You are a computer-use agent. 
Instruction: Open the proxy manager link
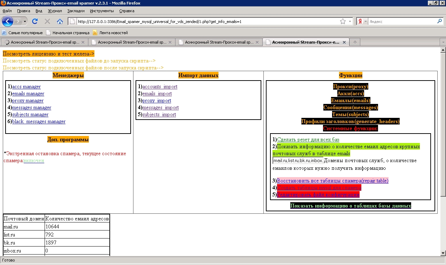(x=28, y=100)
